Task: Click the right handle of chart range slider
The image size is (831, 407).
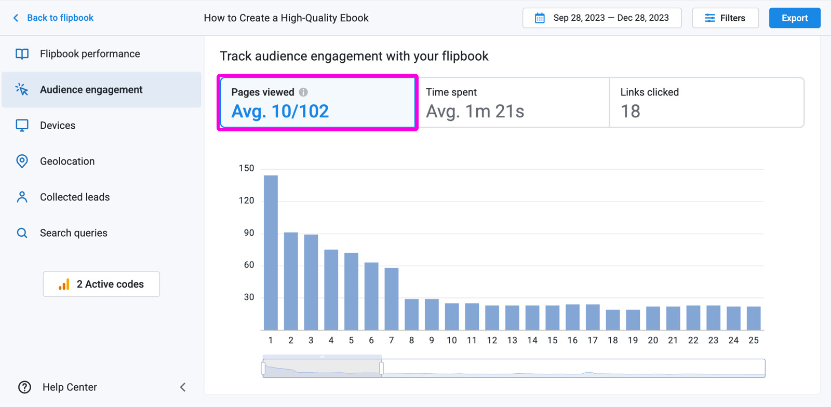Action: [x=382, y=369]
